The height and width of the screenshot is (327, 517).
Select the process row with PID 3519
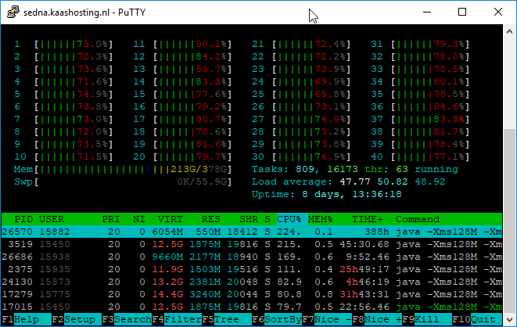pyautogui.click(x=250, y=243)
